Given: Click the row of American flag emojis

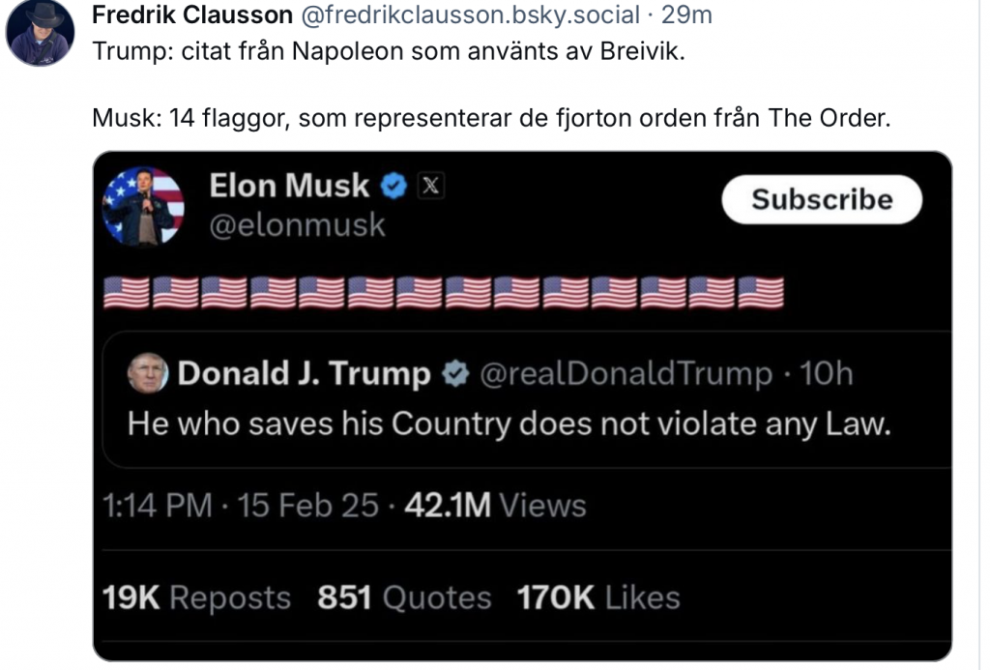Looking at the screenshot, I should 443,292.
